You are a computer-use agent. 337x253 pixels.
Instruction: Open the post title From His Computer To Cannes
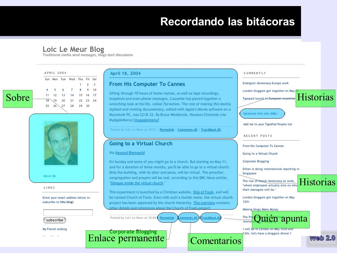click(147, 84)
